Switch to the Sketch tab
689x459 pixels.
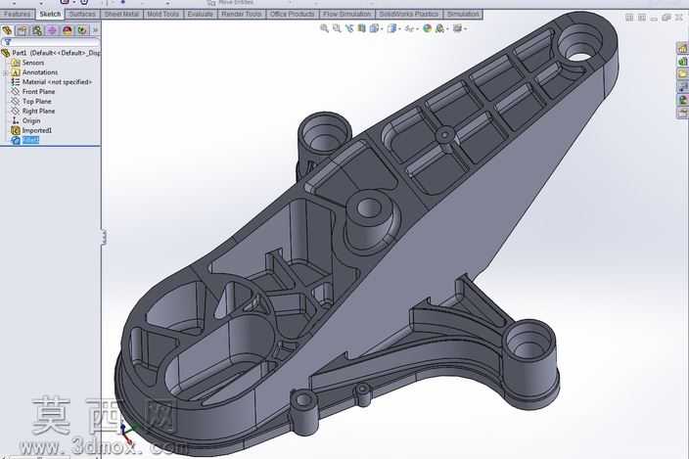[x=50, y=14]
